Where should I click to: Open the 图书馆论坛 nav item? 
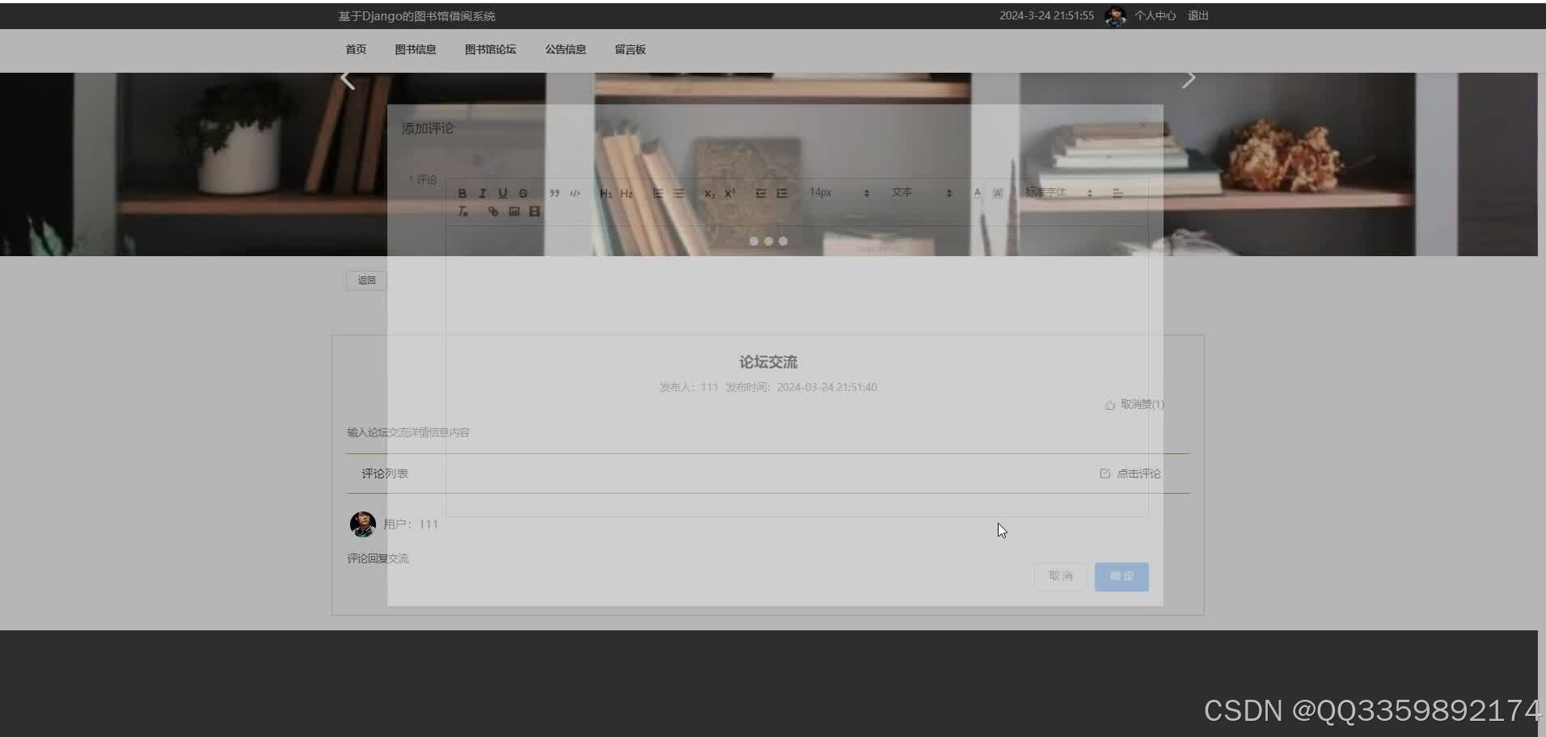tap(490, 49)
